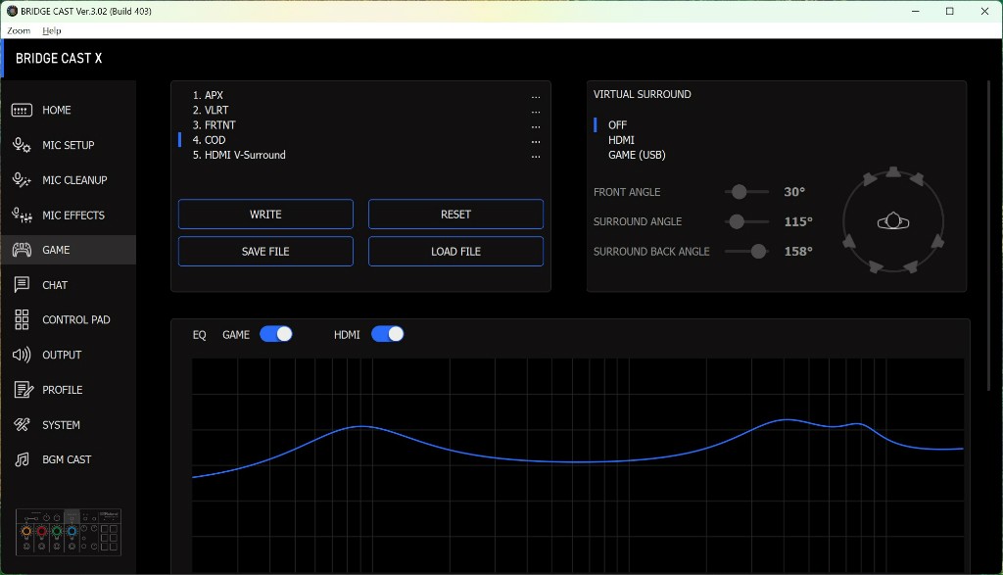The image size is (1003, 575).
Task: Adjust the Front Angle slider
Action: [739, 192]
